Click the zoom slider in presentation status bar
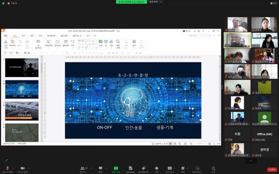The image size is (279, 174). pyautogui.click(x=200, y=144)
